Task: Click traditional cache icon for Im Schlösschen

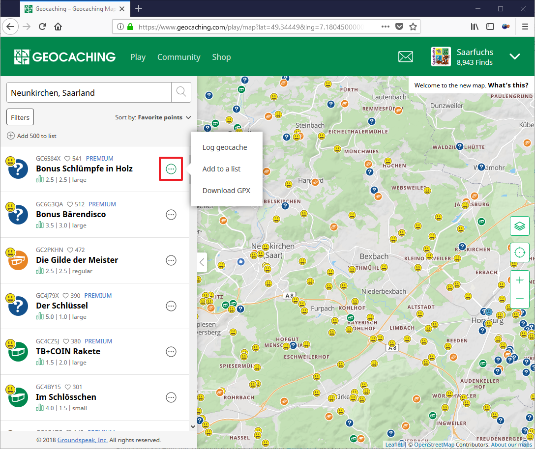Action: [18, 397]
